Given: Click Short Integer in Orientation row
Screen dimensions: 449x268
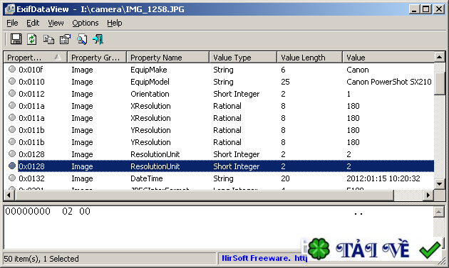Looking at the screenshot, I should point(236,94).
